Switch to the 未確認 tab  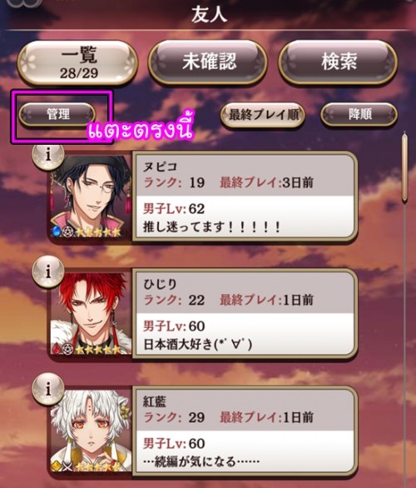pyautogui.click(x=208, y=62)
